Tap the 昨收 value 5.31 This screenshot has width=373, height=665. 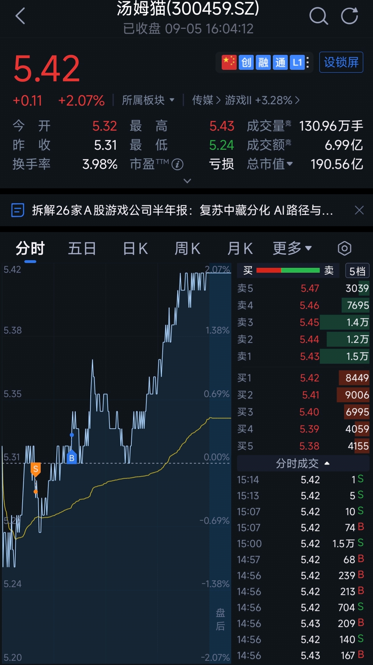click(x=105, y=145)
